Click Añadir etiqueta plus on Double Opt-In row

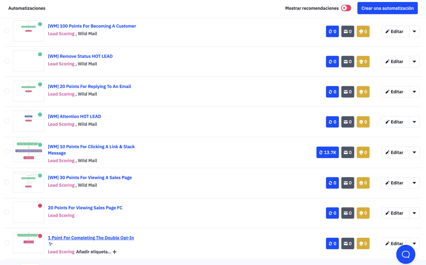tap(114, 252)
